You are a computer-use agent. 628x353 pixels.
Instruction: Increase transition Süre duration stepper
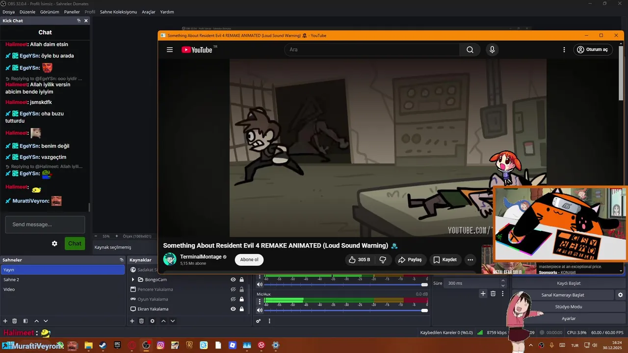click(503, 281)
